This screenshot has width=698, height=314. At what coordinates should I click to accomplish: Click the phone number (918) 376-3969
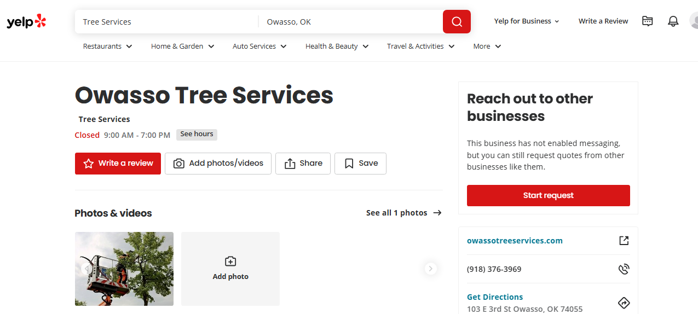[494, 269]
